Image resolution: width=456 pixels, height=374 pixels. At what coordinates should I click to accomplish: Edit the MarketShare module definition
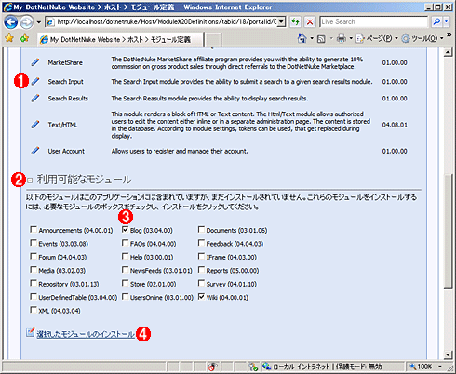35,62
